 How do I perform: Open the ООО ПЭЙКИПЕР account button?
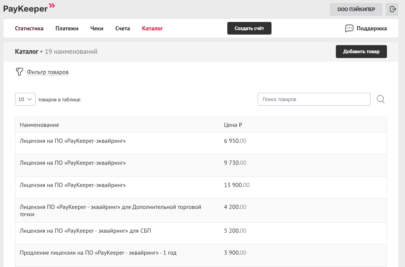coord(356,9)
